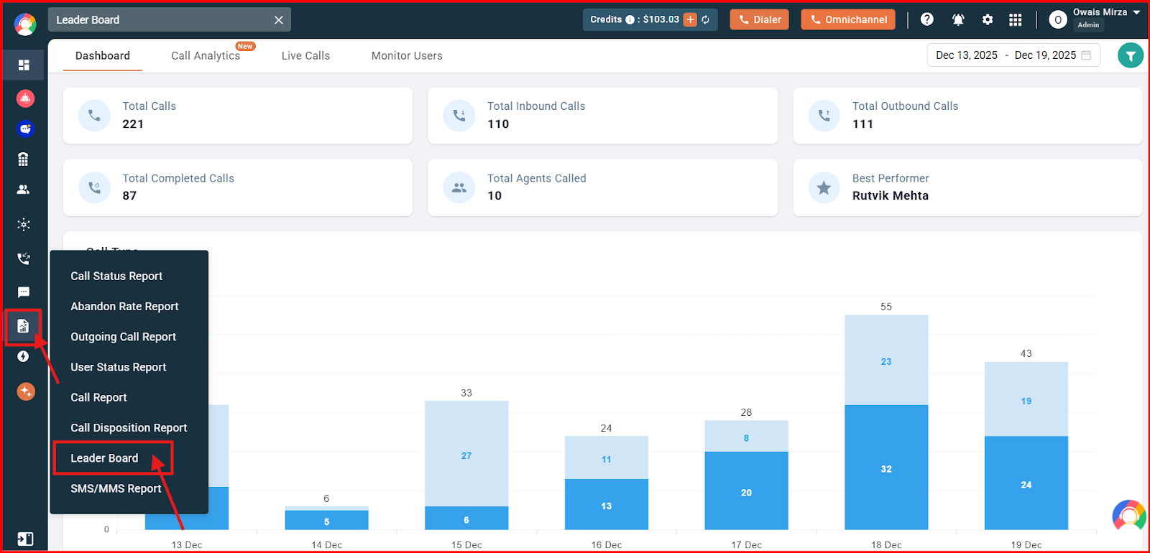The height and width of the screenshot is (553, 1150).
Task: Open the date range picker
Action: click(x=1013, y=55)
